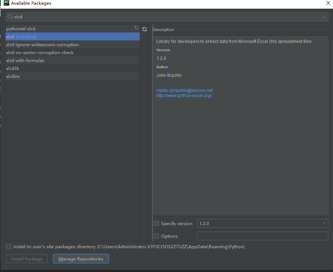
Task: Close the Available Packages dialog
Action: [x=327, y=3]
